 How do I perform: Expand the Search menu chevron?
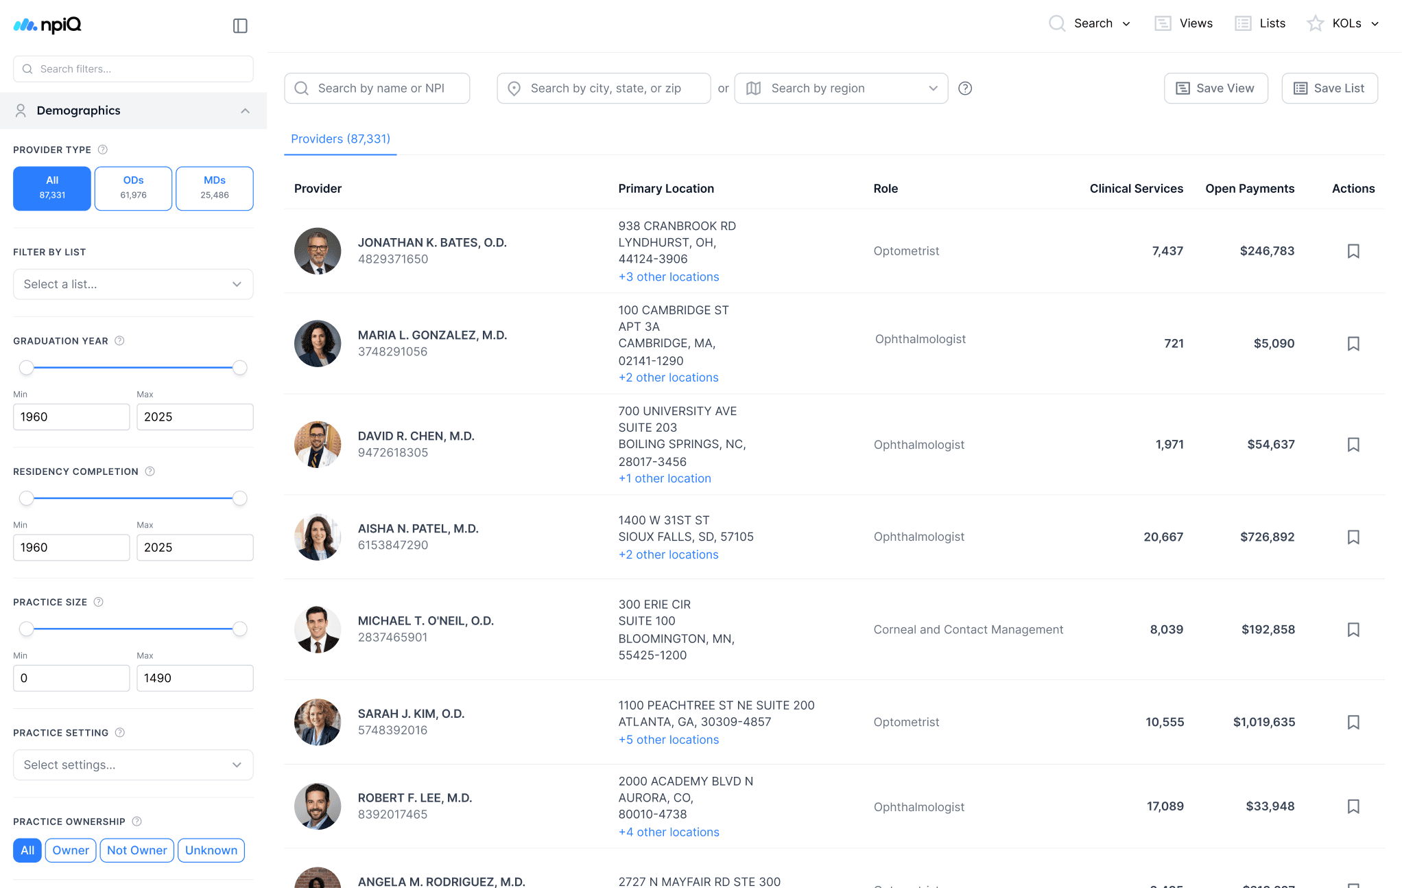click(x=1126, y=24)
